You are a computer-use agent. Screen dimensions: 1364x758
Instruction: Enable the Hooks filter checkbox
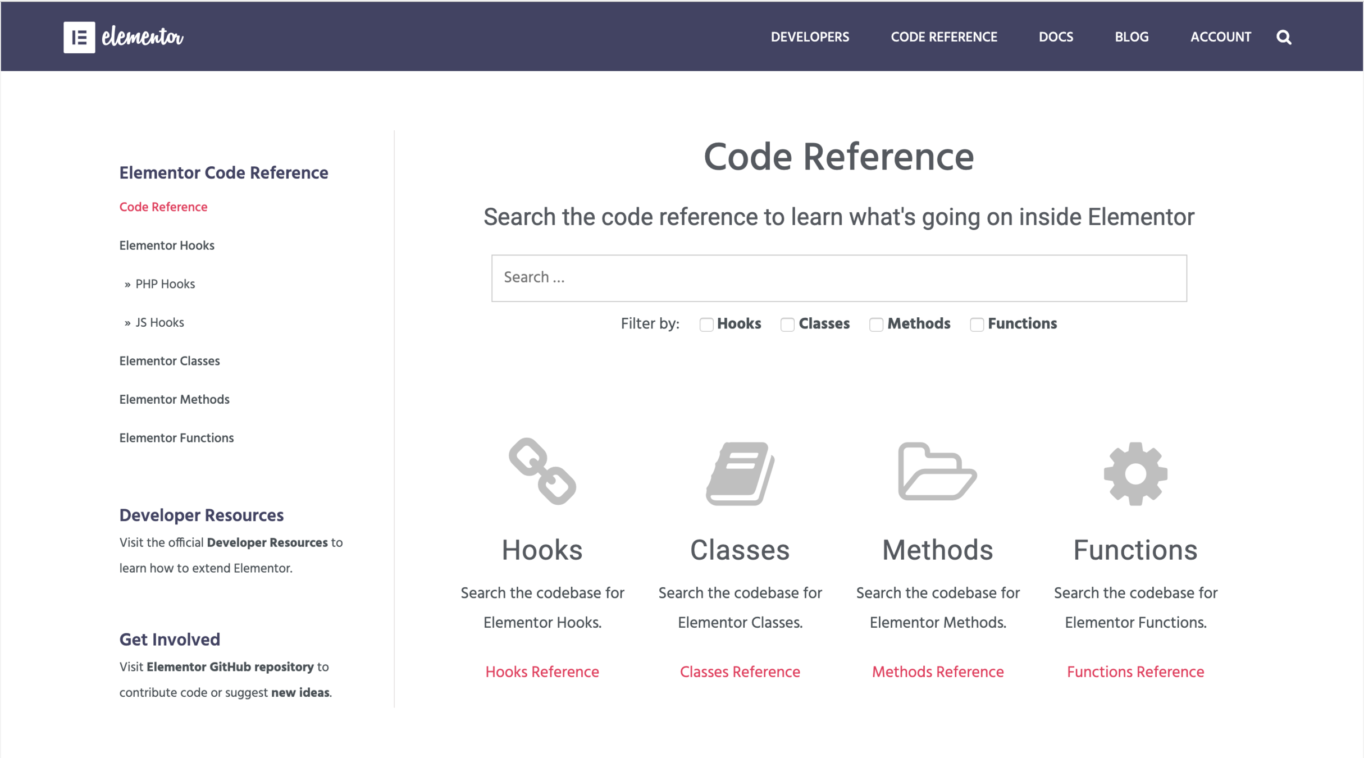[x=706, y=325]
